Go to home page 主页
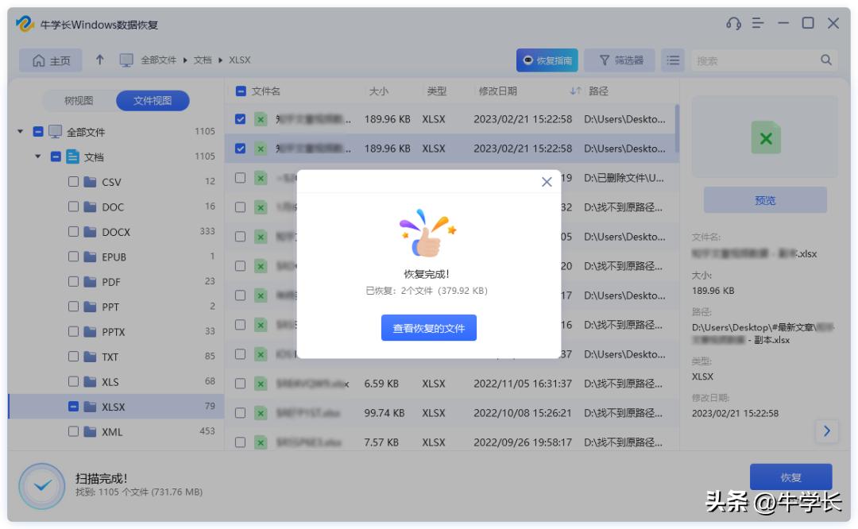 click(x=51, y=60)
